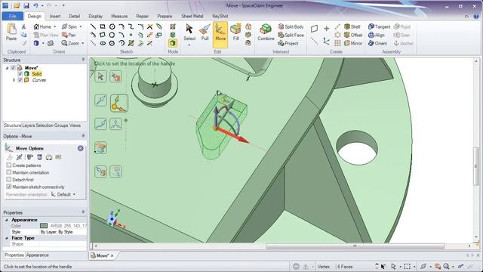Enable Maintain orientation option

(x=8, y=172)
